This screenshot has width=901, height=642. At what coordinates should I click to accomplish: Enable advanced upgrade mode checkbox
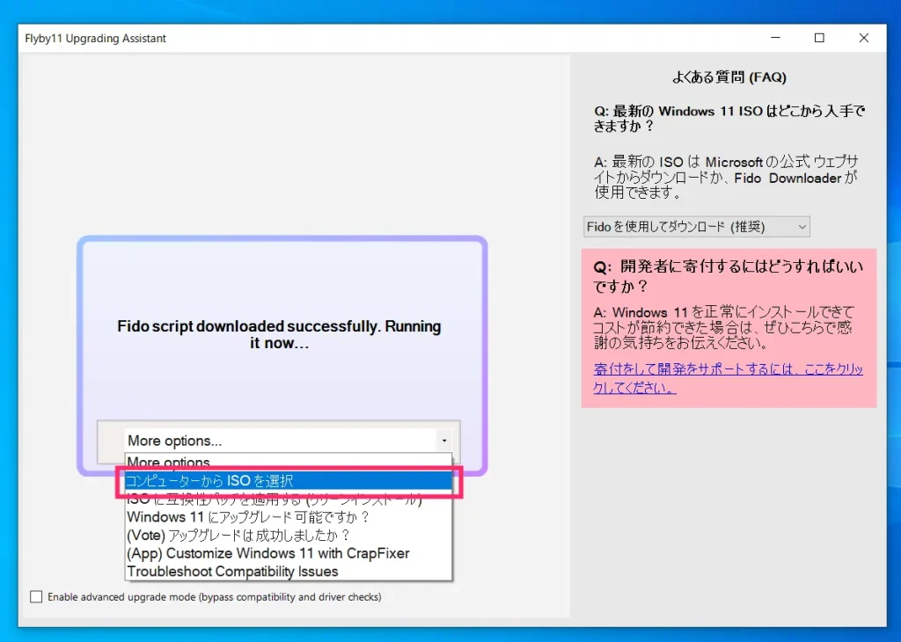click(x=36, y=596)
